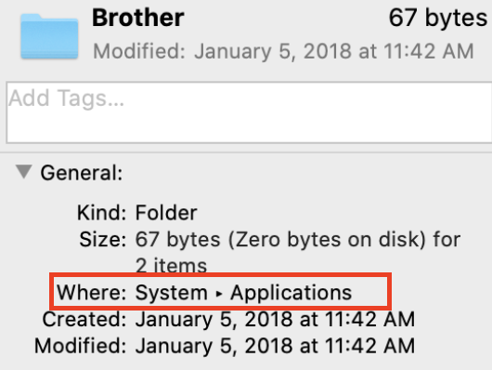Click Applications in the Where path
This screenshot has width=492, height=370.
291,293
